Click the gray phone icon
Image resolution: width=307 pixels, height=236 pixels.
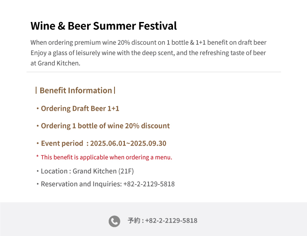click(x=115, y=221)
